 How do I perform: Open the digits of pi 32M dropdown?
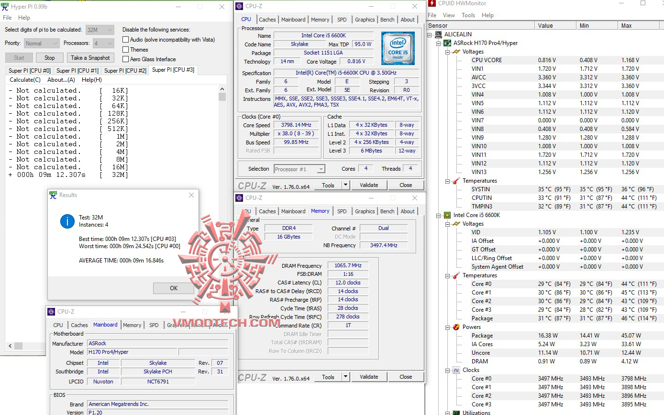click(x=100, y=30)
